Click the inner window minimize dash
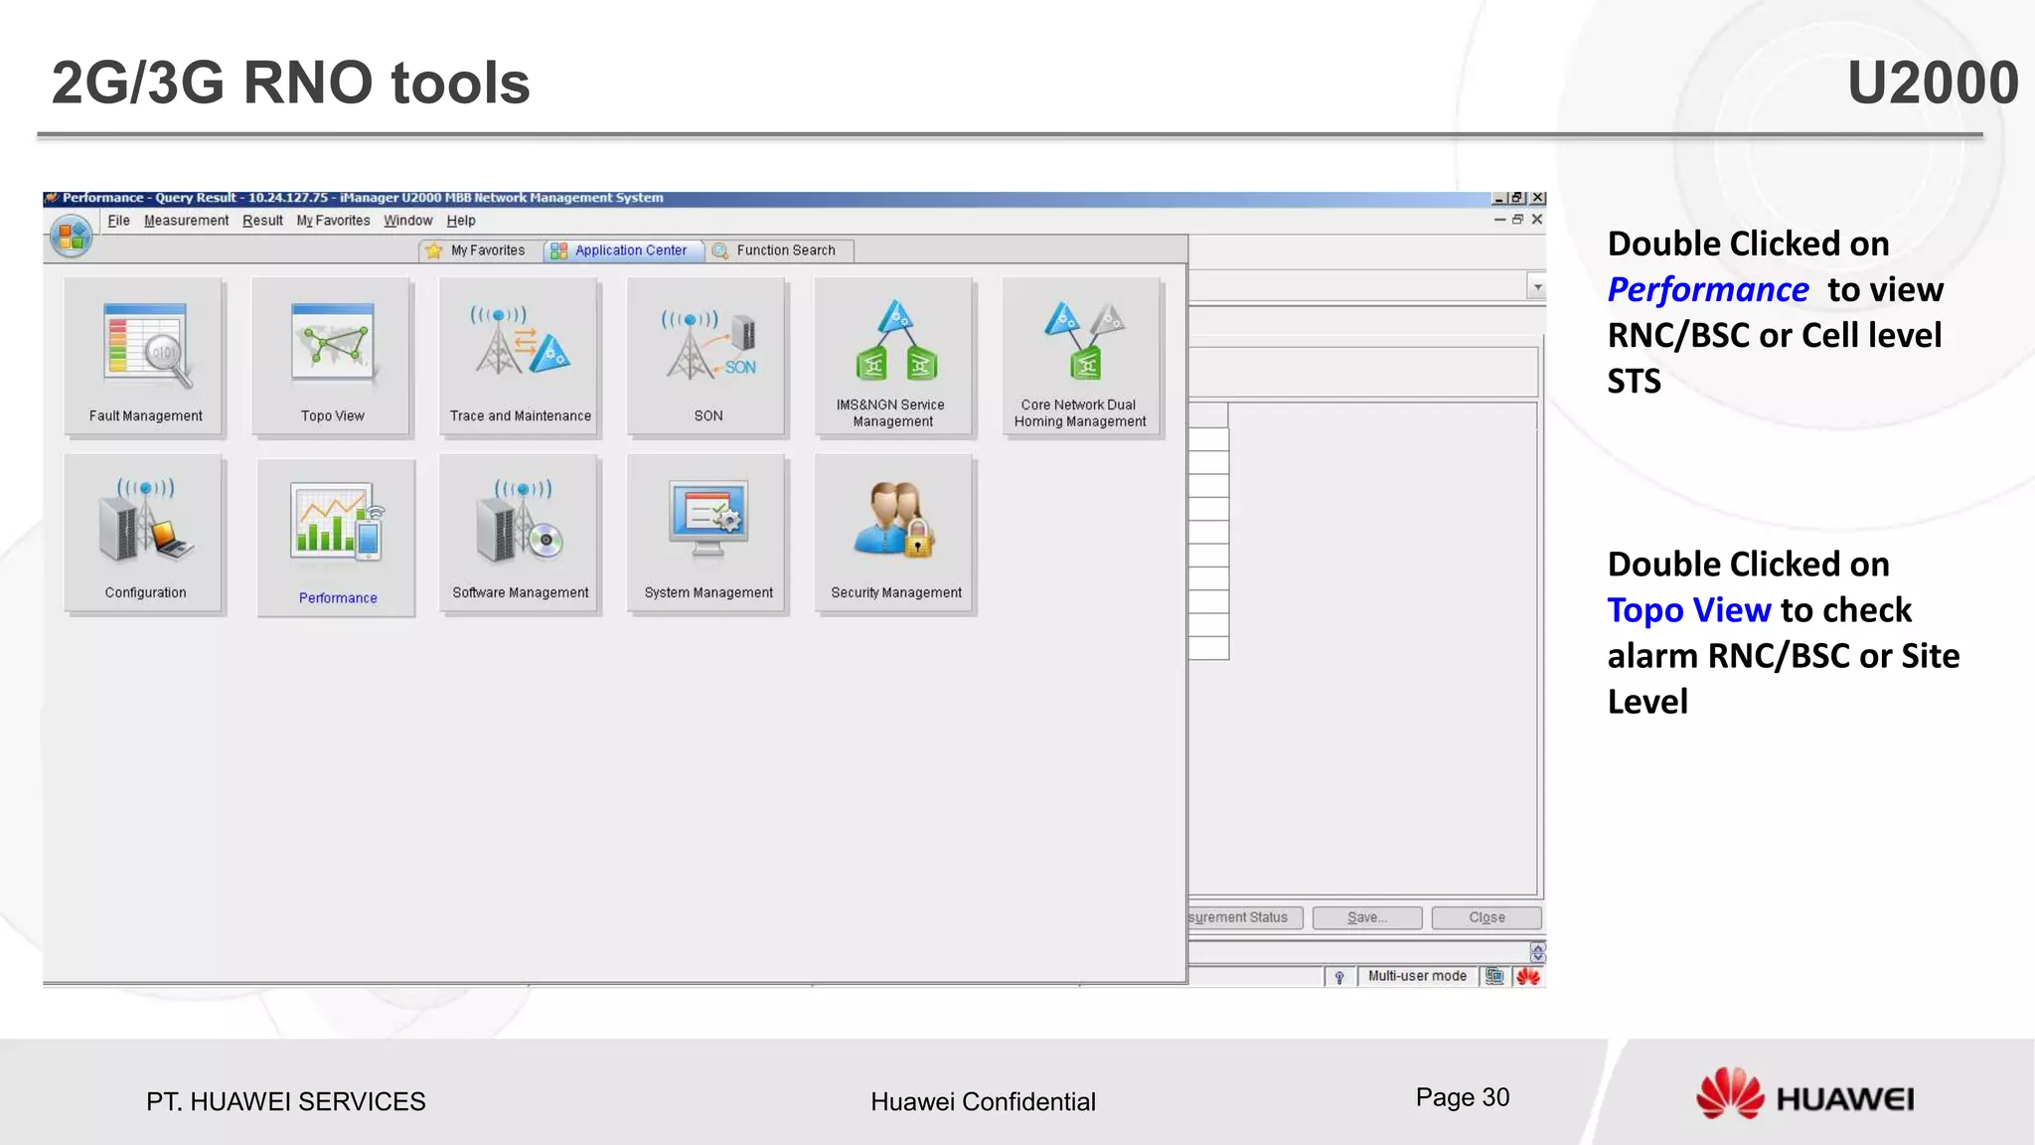This screenshot has height=1145, width=2035. [x=1499, y=220]
